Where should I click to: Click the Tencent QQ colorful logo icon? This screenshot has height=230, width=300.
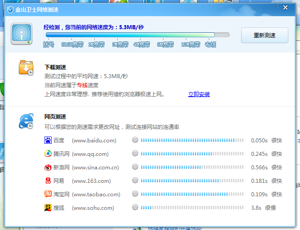point(48,154)
